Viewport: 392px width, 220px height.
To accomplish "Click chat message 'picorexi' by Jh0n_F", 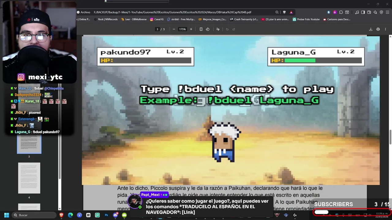I will click(35, 113).
